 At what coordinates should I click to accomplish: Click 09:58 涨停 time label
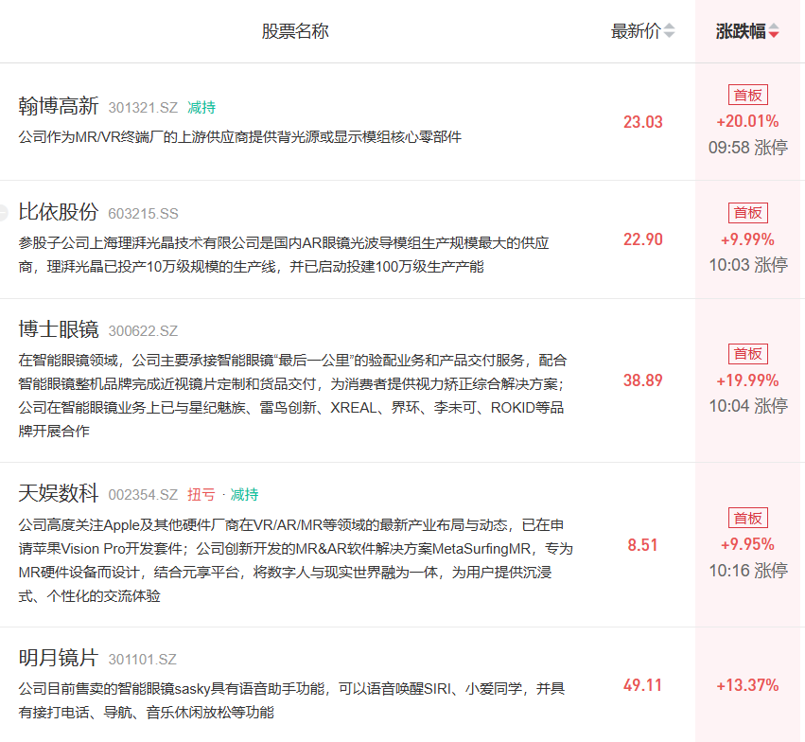(x=748, y=148)
